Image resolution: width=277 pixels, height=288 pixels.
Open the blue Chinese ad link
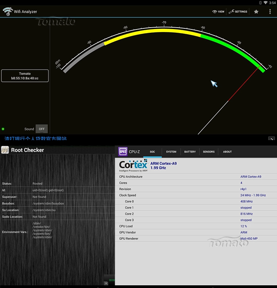click(x=35, y=139)
